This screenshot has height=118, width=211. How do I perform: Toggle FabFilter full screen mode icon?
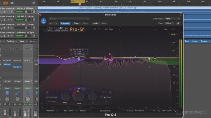(x=173, y=29)
